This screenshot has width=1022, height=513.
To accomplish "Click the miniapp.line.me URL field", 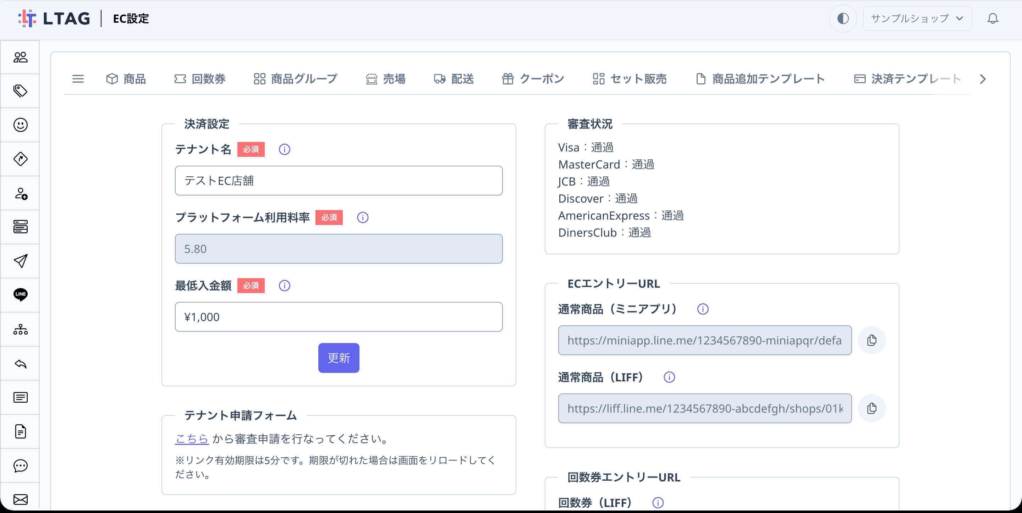I will coord(705,341).
